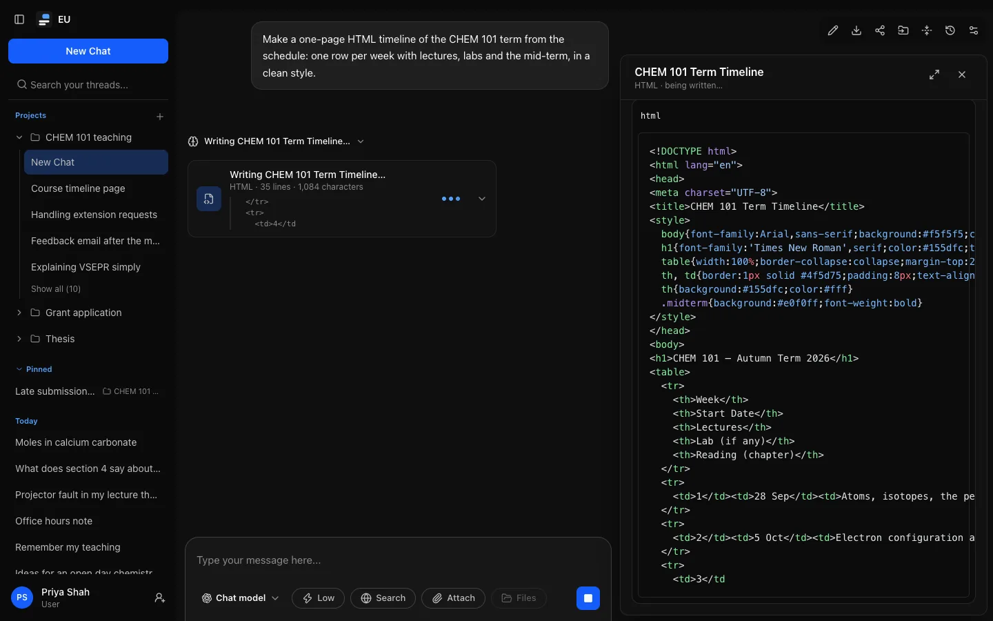Open the history clock icon

pyautogui.click(x=950, y=30)
